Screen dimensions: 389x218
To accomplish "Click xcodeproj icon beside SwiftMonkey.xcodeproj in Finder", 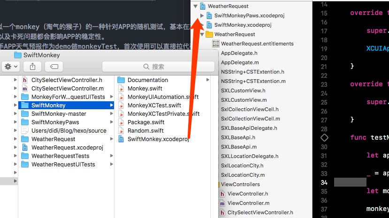I will [x=121, y=139].
